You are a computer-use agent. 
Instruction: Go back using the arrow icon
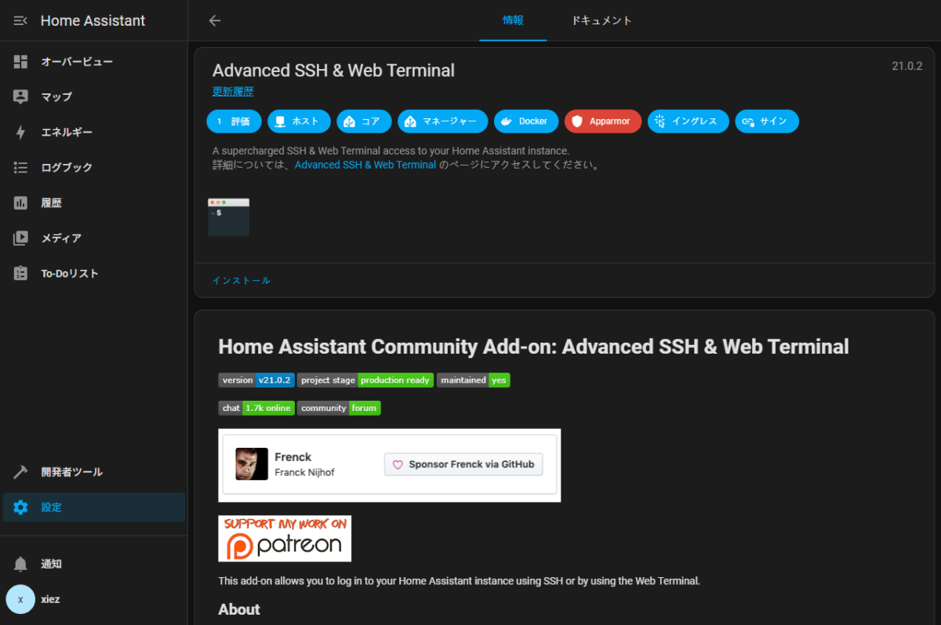pyautogui.click(x=215, y=20)
